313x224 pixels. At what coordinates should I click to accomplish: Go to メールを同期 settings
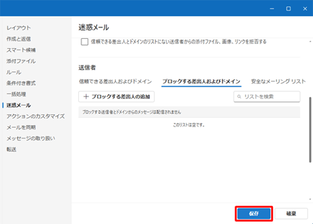[x=21, y=127]
